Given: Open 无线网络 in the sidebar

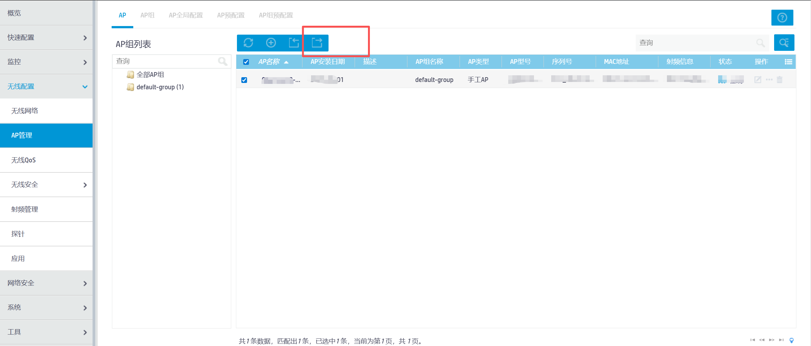Looking at the screenshot, I should click(25, 111).
